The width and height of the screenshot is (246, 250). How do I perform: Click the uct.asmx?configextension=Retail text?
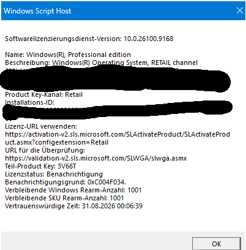(x=57, y=142)
